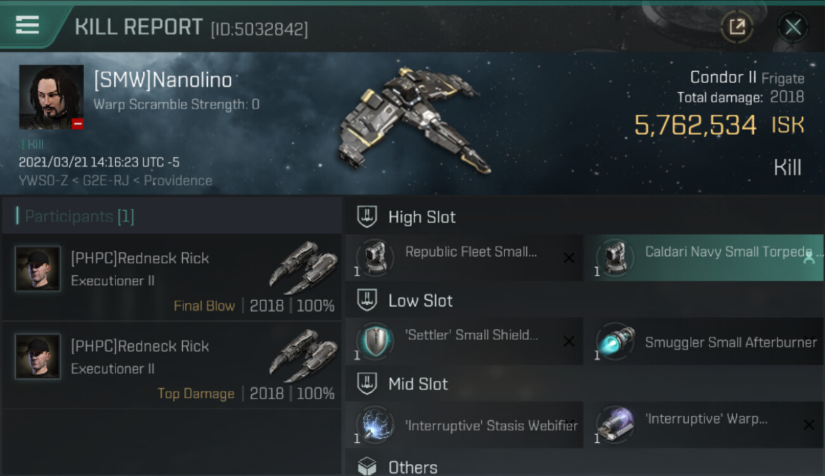
Task: Click the Smuggler Small Afterburner icon
Action: coord(614,341)
